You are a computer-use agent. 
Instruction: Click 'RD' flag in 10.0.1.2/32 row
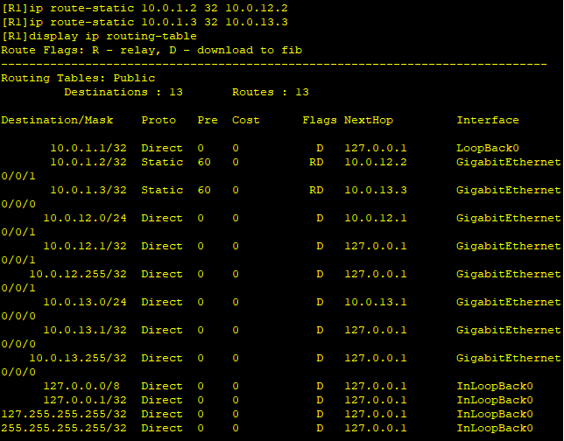(316, 162)
